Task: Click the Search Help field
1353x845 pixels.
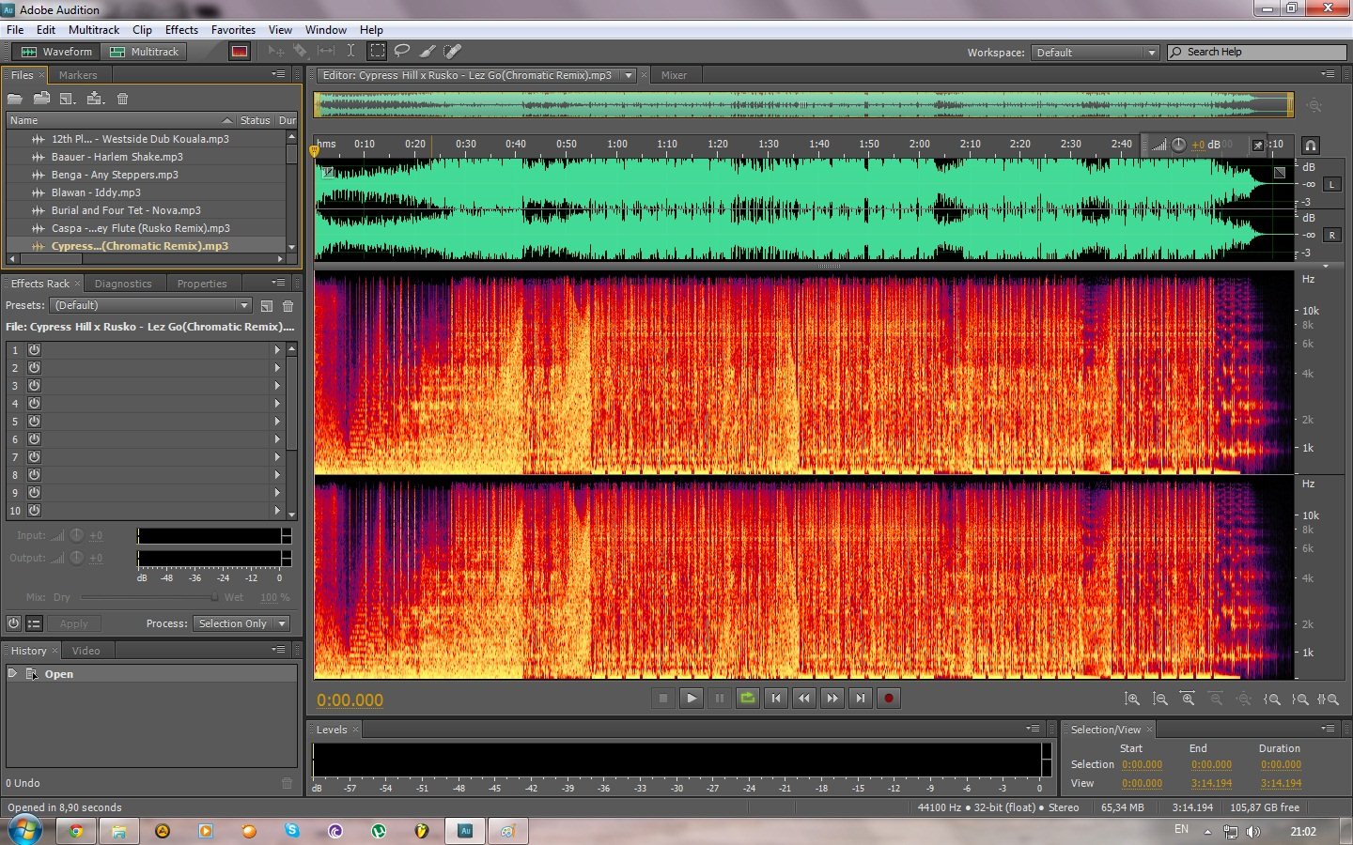Action: [1257, 52]
